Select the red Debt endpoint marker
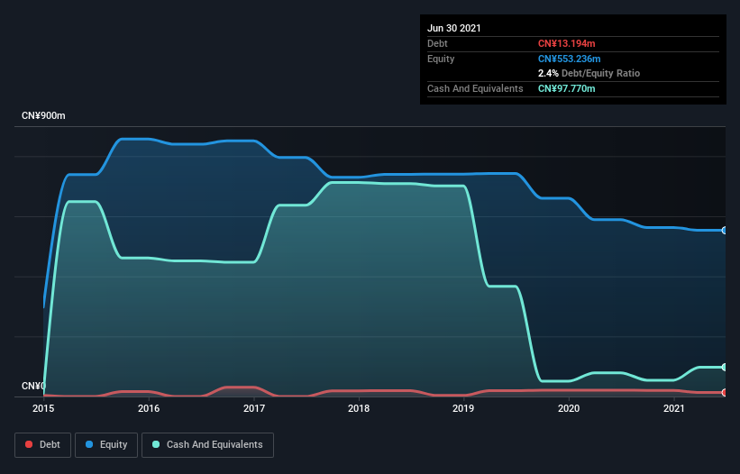Image resolution: width=740 pixels, height=474 pixels. pos(725,392)
